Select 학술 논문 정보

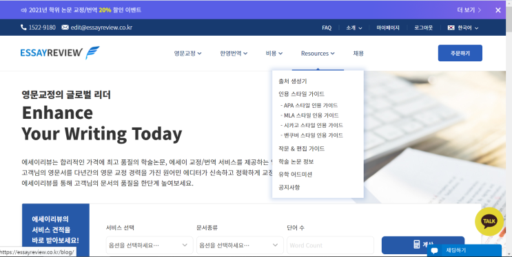[x=296, y=161]
